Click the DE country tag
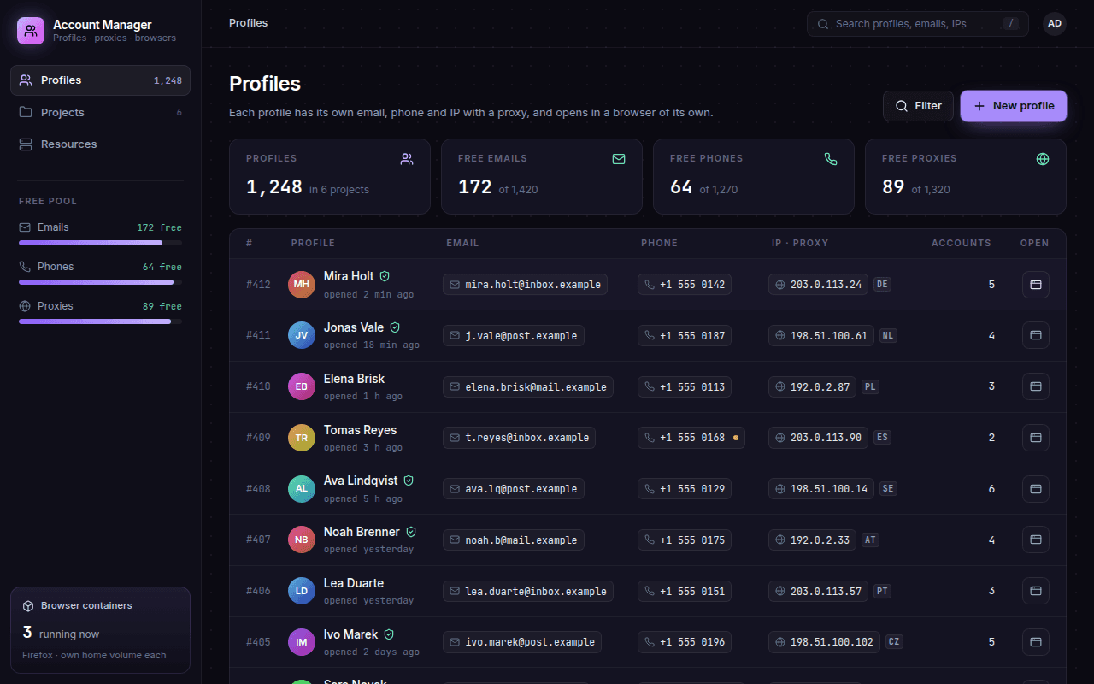The height and width of the screenshot is (684, 1094). pos(882,285)
